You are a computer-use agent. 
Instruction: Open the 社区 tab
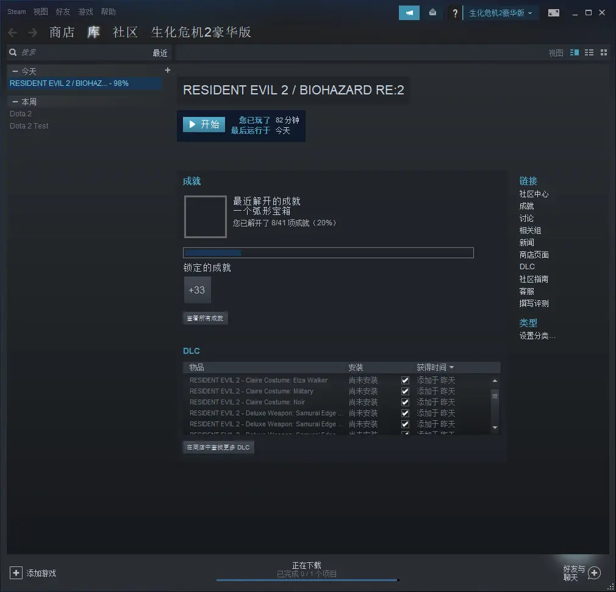[125, 32]
